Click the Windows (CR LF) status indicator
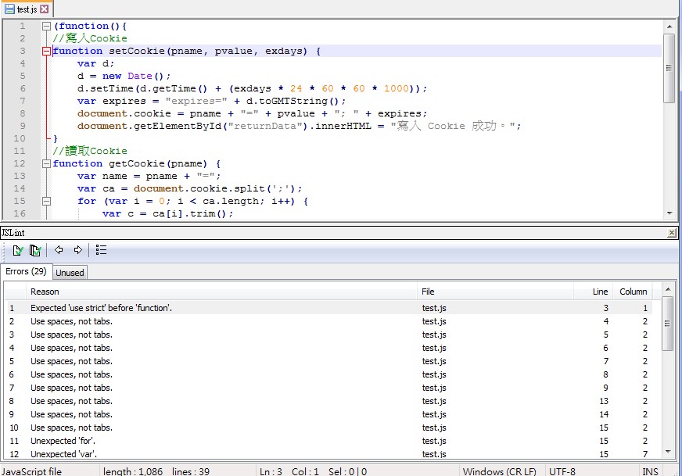 [500, 471]
